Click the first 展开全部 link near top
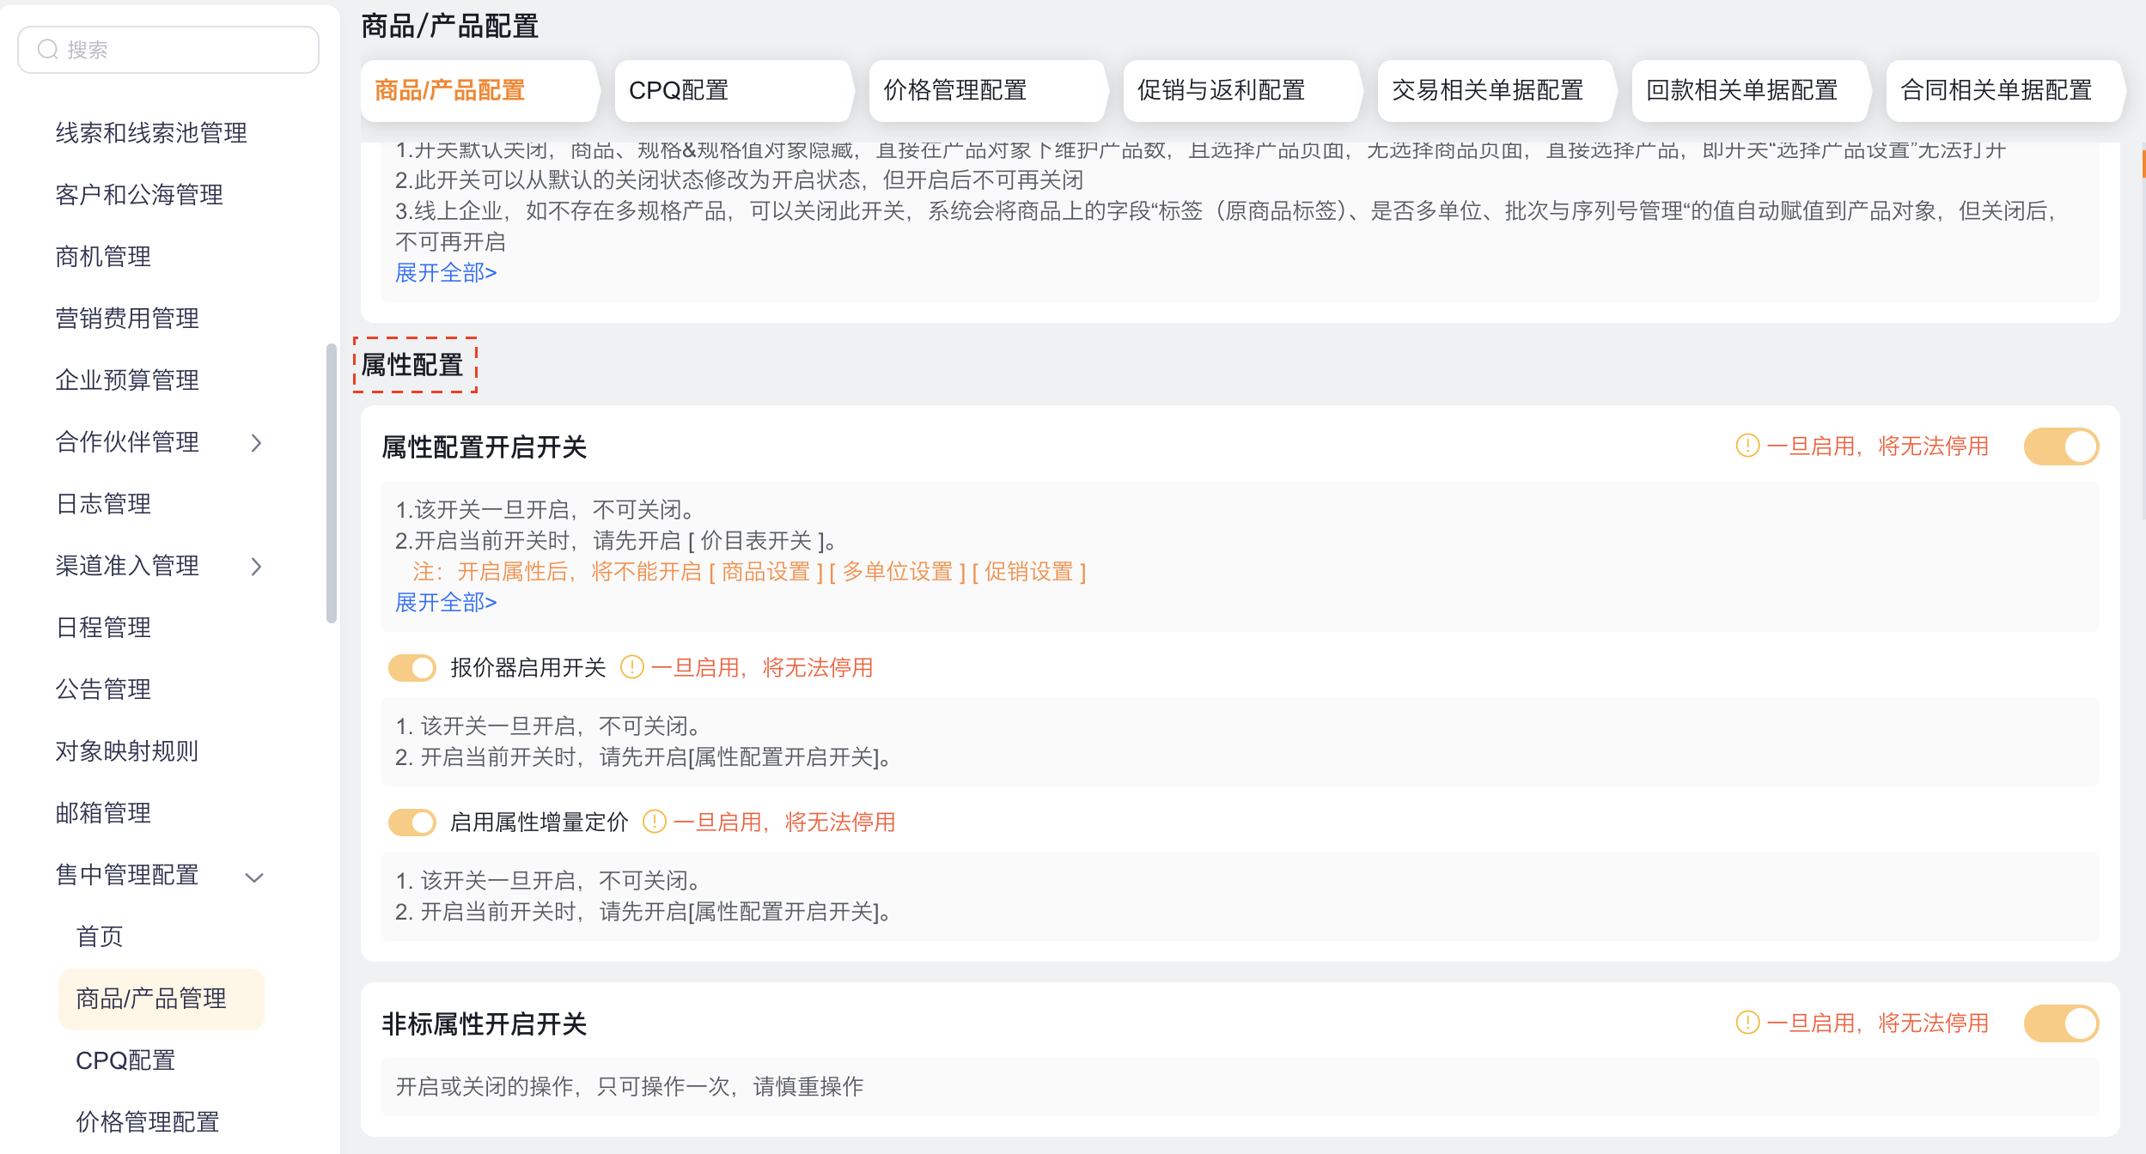 pyautogui.click(x=446, y=272)
